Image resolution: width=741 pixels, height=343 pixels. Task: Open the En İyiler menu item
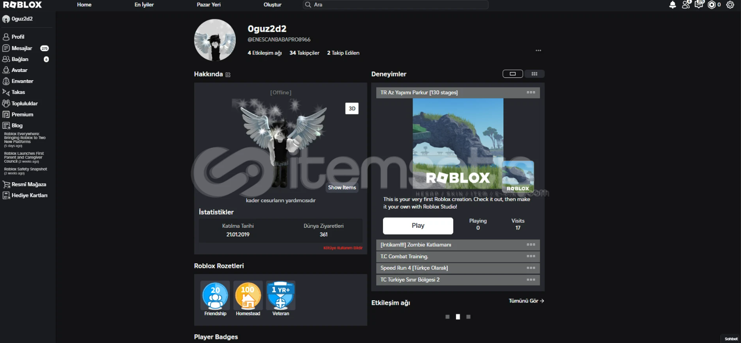(144, 5)
